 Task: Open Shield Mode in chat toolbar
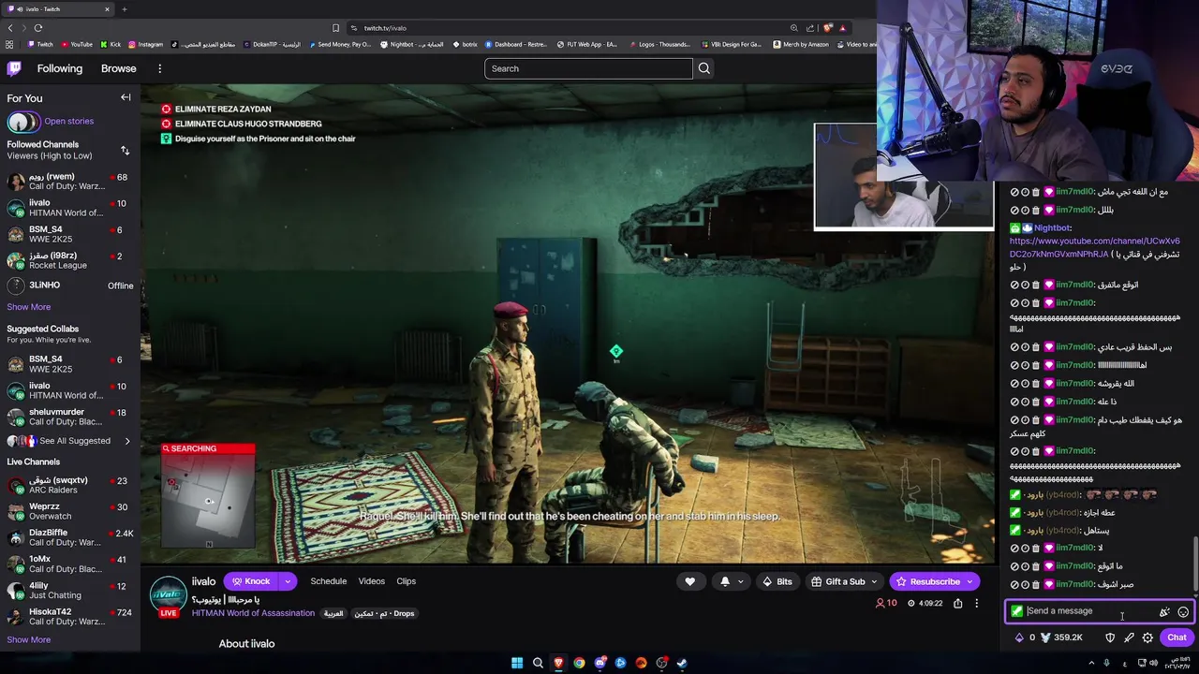(1110, 637)
